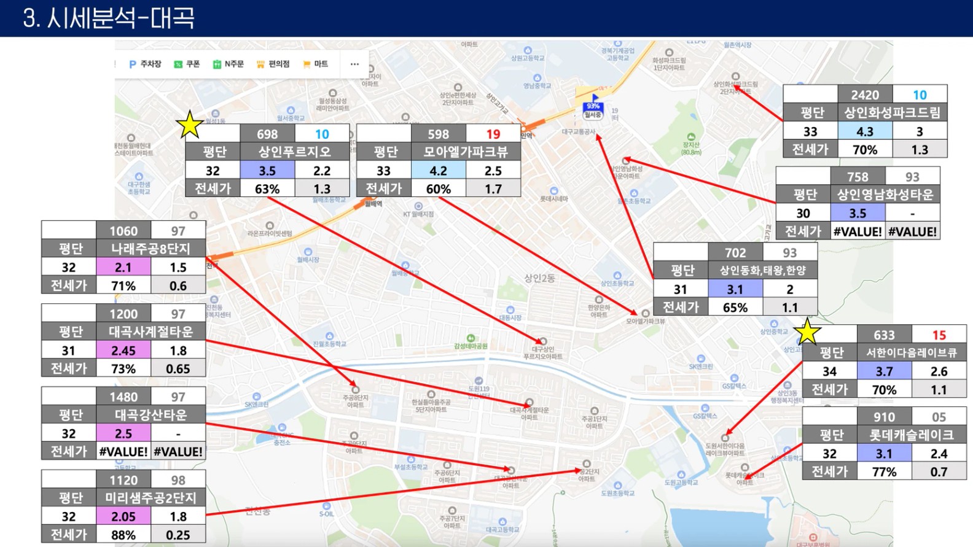Screen dimensions: 973x547
Task: Select the 편의점 convenience store filter
Action: click(273, 64)
